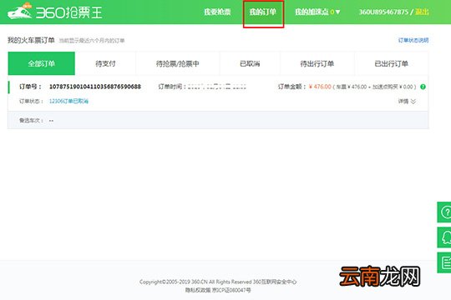Click the order amount ¥476.00

click(320, 87)
